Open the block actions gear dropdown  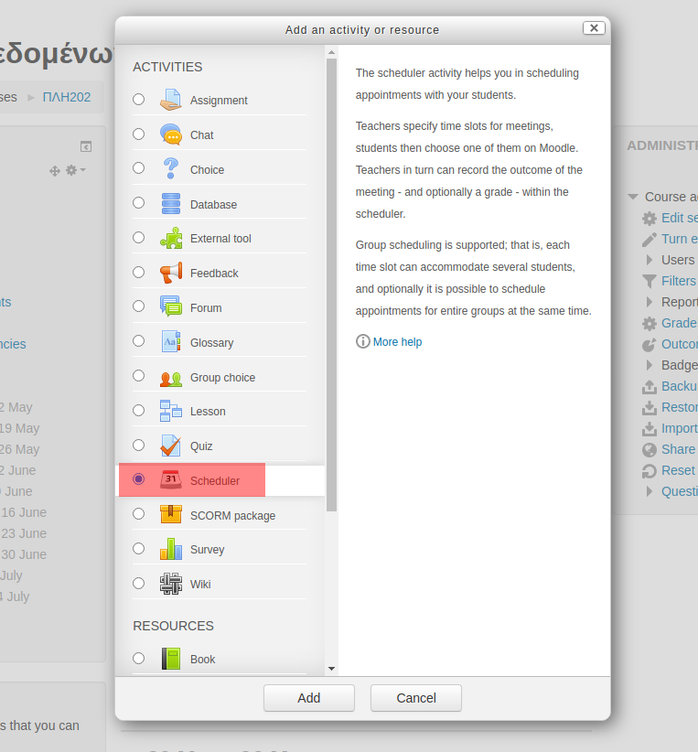coord(75,170)
